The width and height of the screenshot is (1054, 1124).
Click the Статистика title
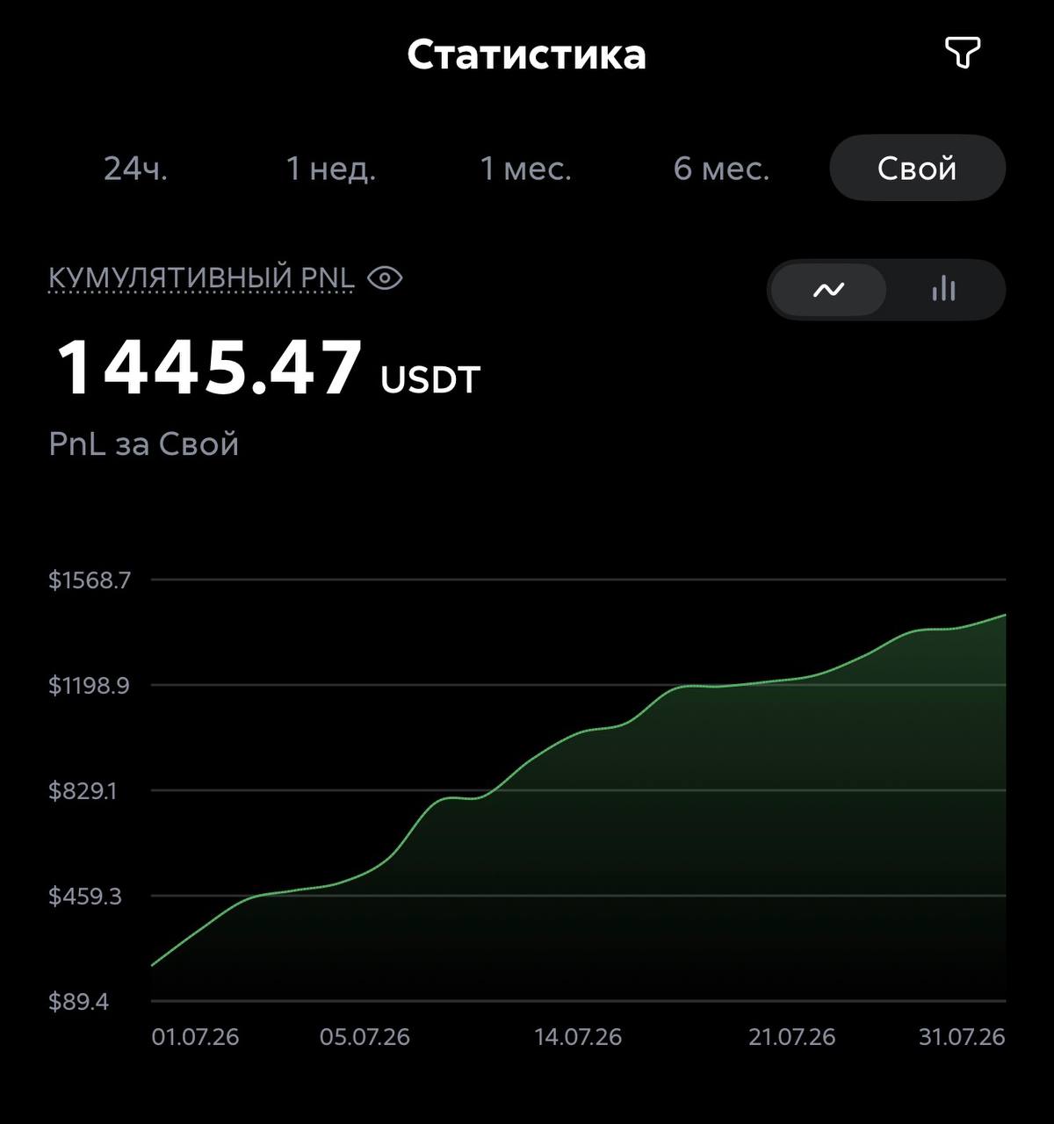tap(526, 54)
